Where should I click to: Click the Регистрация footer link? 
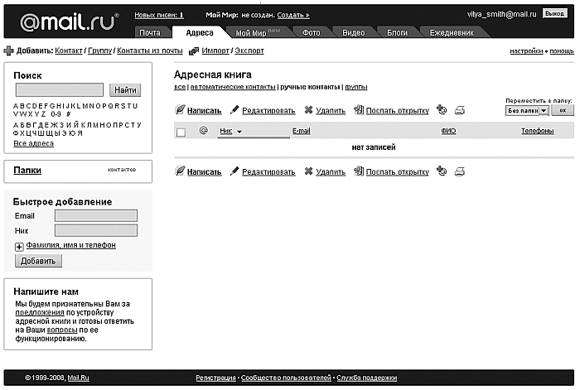click(215, 378)
